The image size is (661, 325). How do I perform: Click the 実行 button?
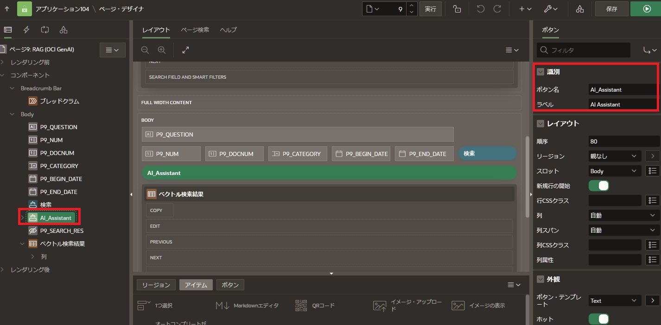coord(431,9)
